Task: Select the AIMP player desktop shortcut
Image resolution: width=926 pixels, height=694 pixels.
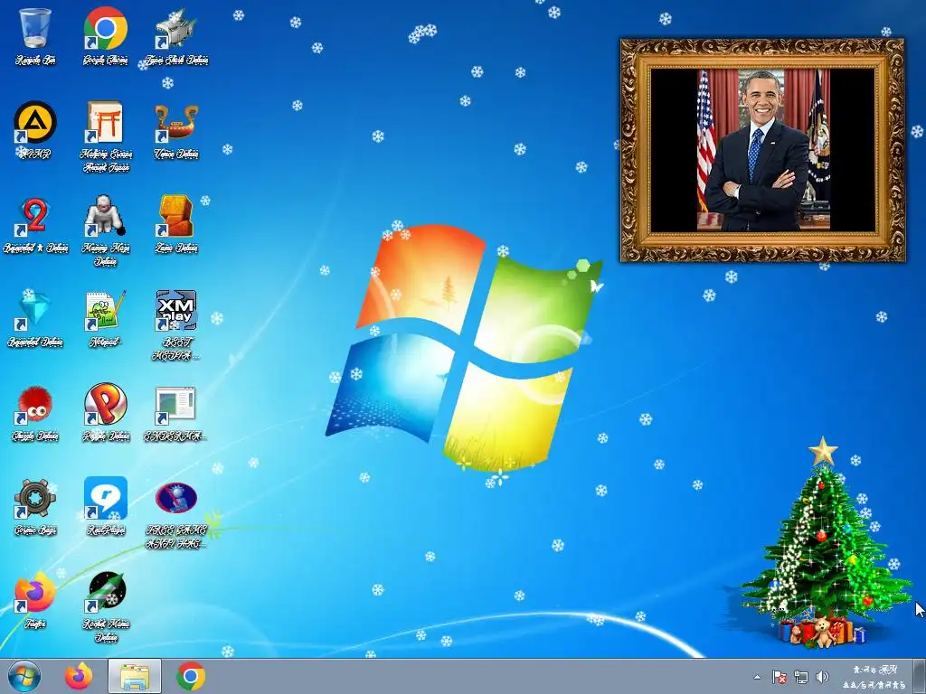Action: point(35,130)
